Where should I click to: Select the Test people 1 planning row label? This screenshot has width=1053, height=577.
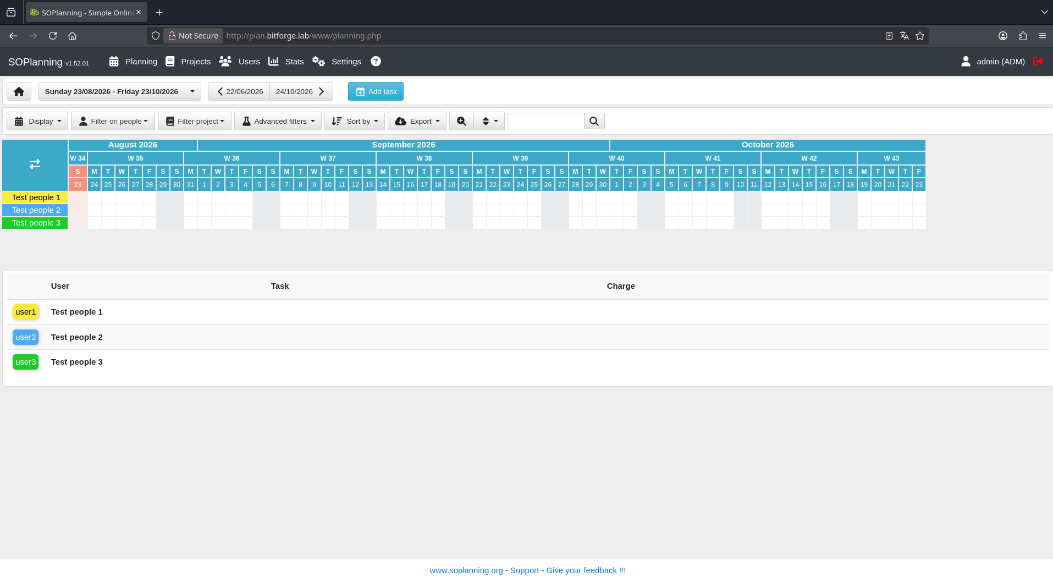pyautogui.click(x=35, y=197)
